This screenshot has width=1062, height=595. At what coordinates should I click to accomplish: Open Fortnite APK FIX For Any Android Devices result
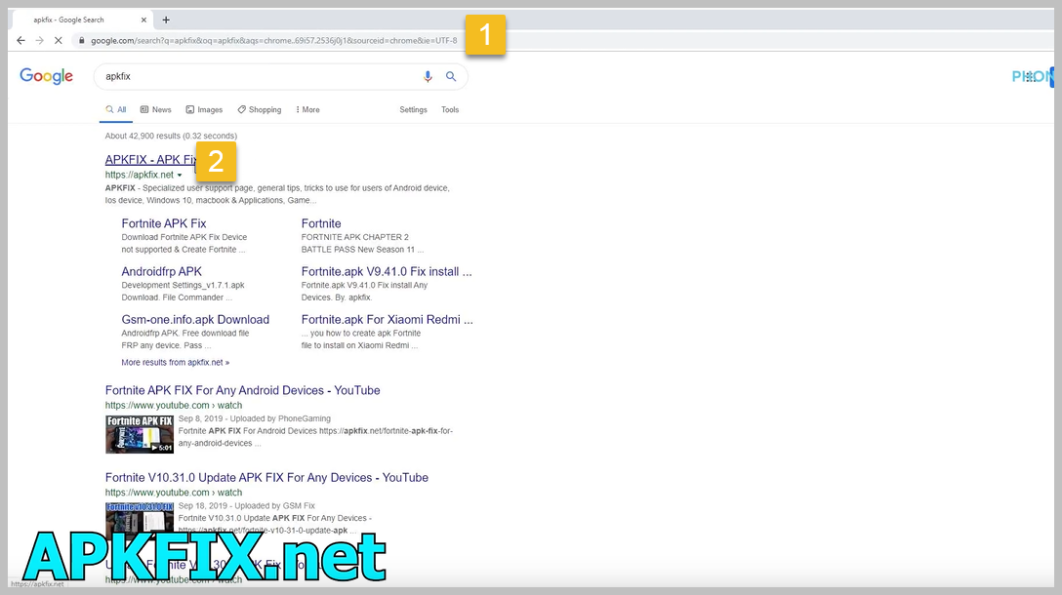pyautogui.click(x=242, y=390)
